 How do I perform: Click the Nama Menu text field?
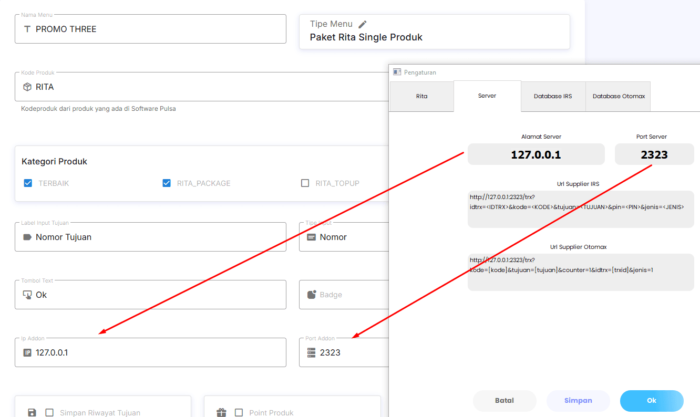click(x=150, y=29)
